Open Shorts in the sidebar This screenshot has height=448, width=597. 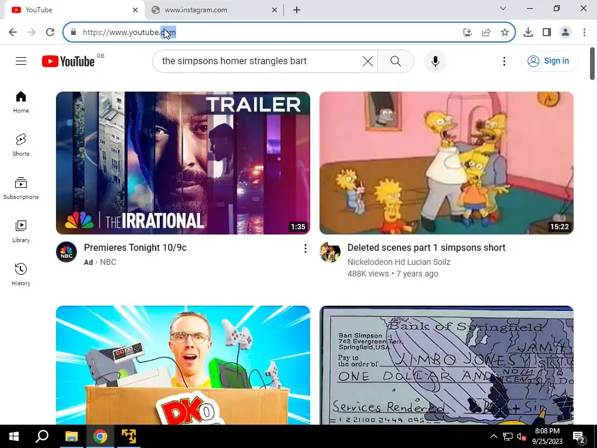pyautogui.click(x=21, y=145)
